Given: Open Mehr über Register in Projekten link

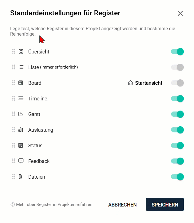Looking at the screenshot, I should [x=54, y=205].
